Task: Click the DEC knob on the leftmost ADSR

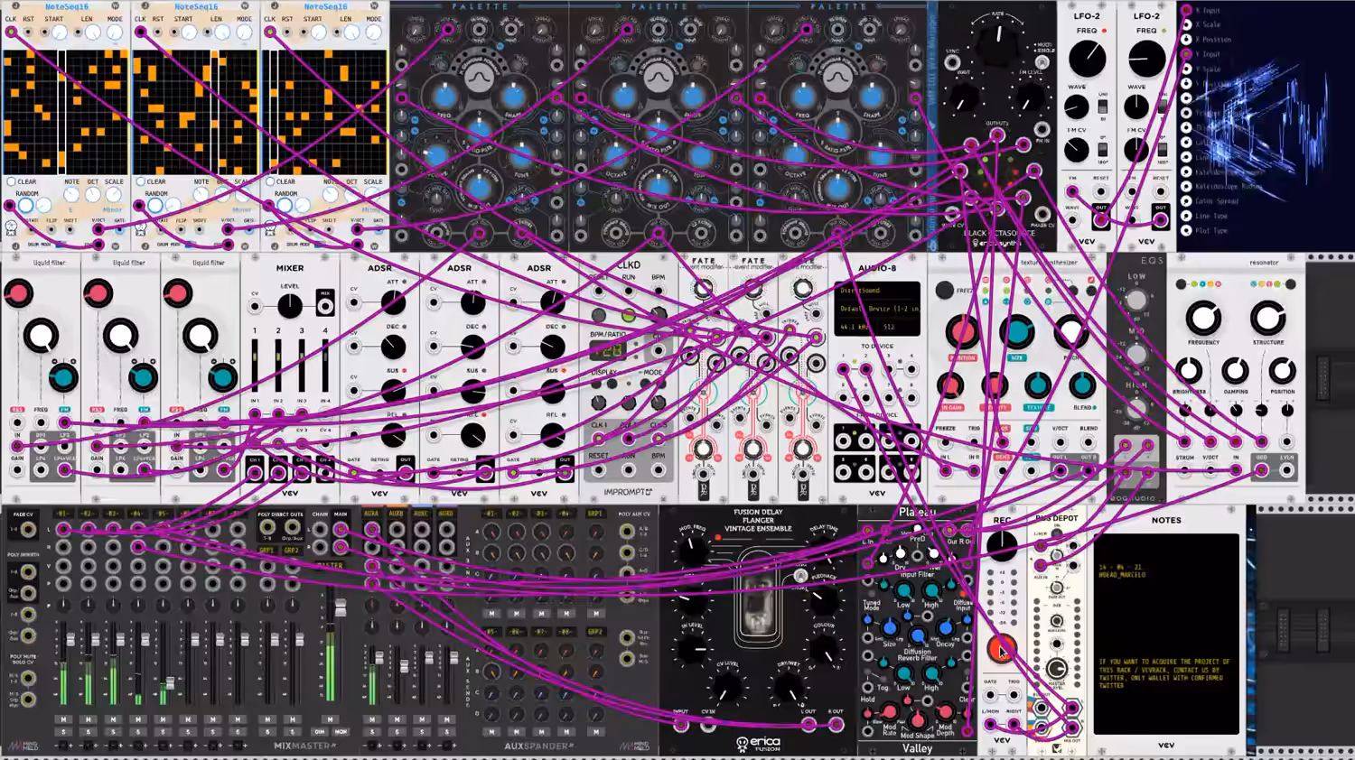Action: pos(393,348)
